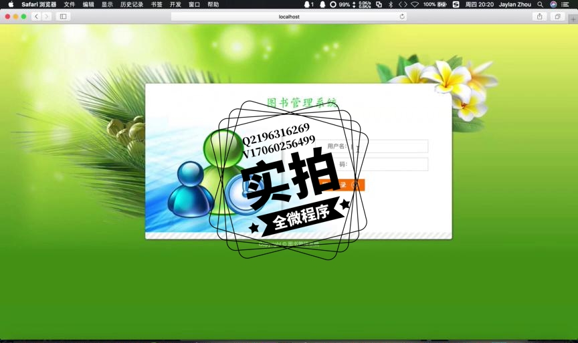This screenshot has height=343, width=578.
Task: Open the 书签 menu
Action: tap(157, 5)
